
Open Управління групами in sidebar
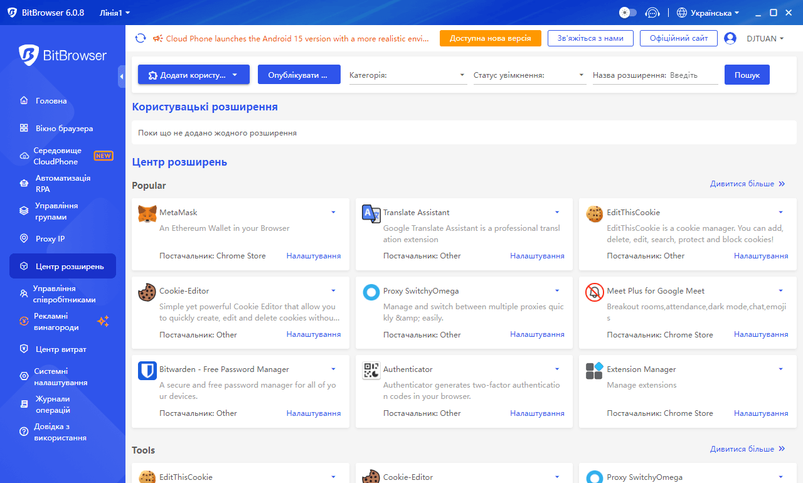[x=63, y=211]
